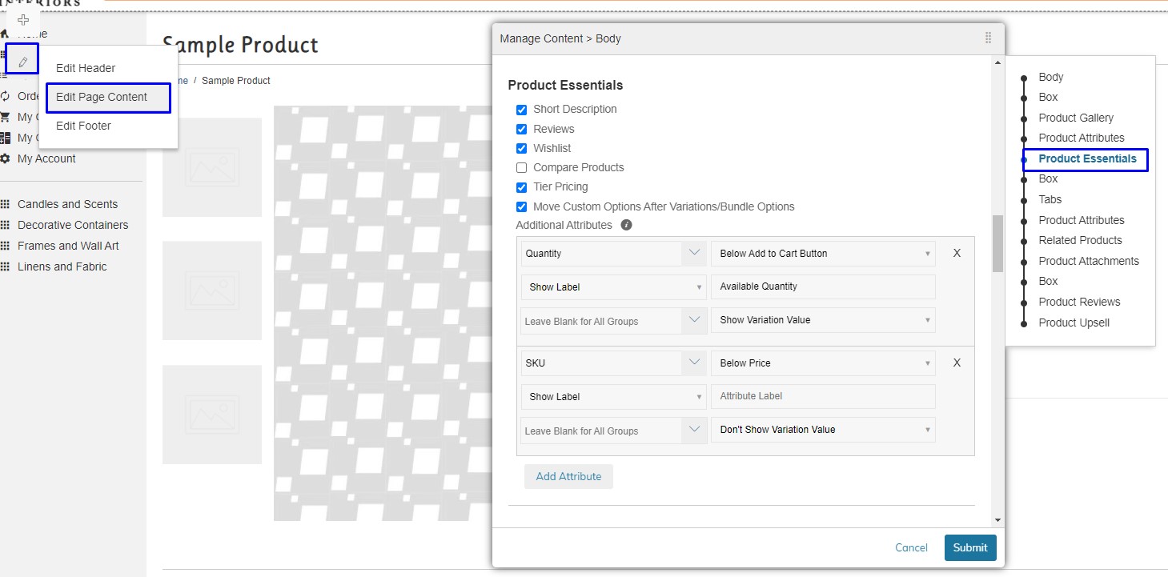Select Product Reviews in the outline
Viewport: 1168px width, 577px height.
click(x=1079, y=302)
